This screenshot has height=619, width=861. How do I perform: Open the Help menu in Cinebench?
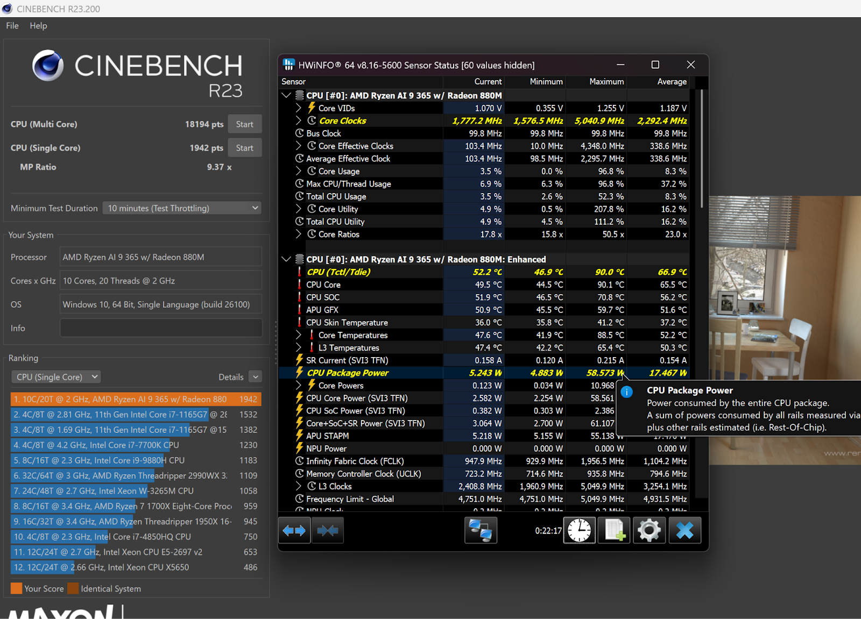point(38,25)
